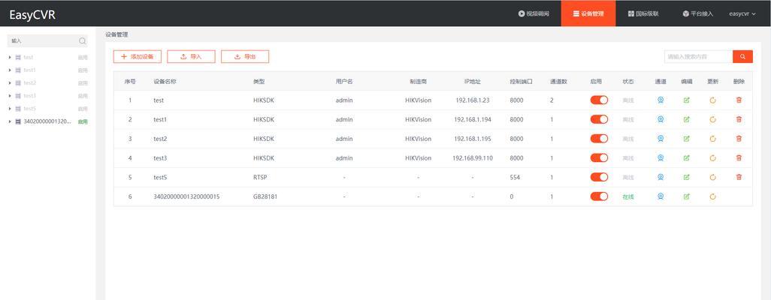Refresh the test device
Screen dimensions: 771x300
coord(712,100)
